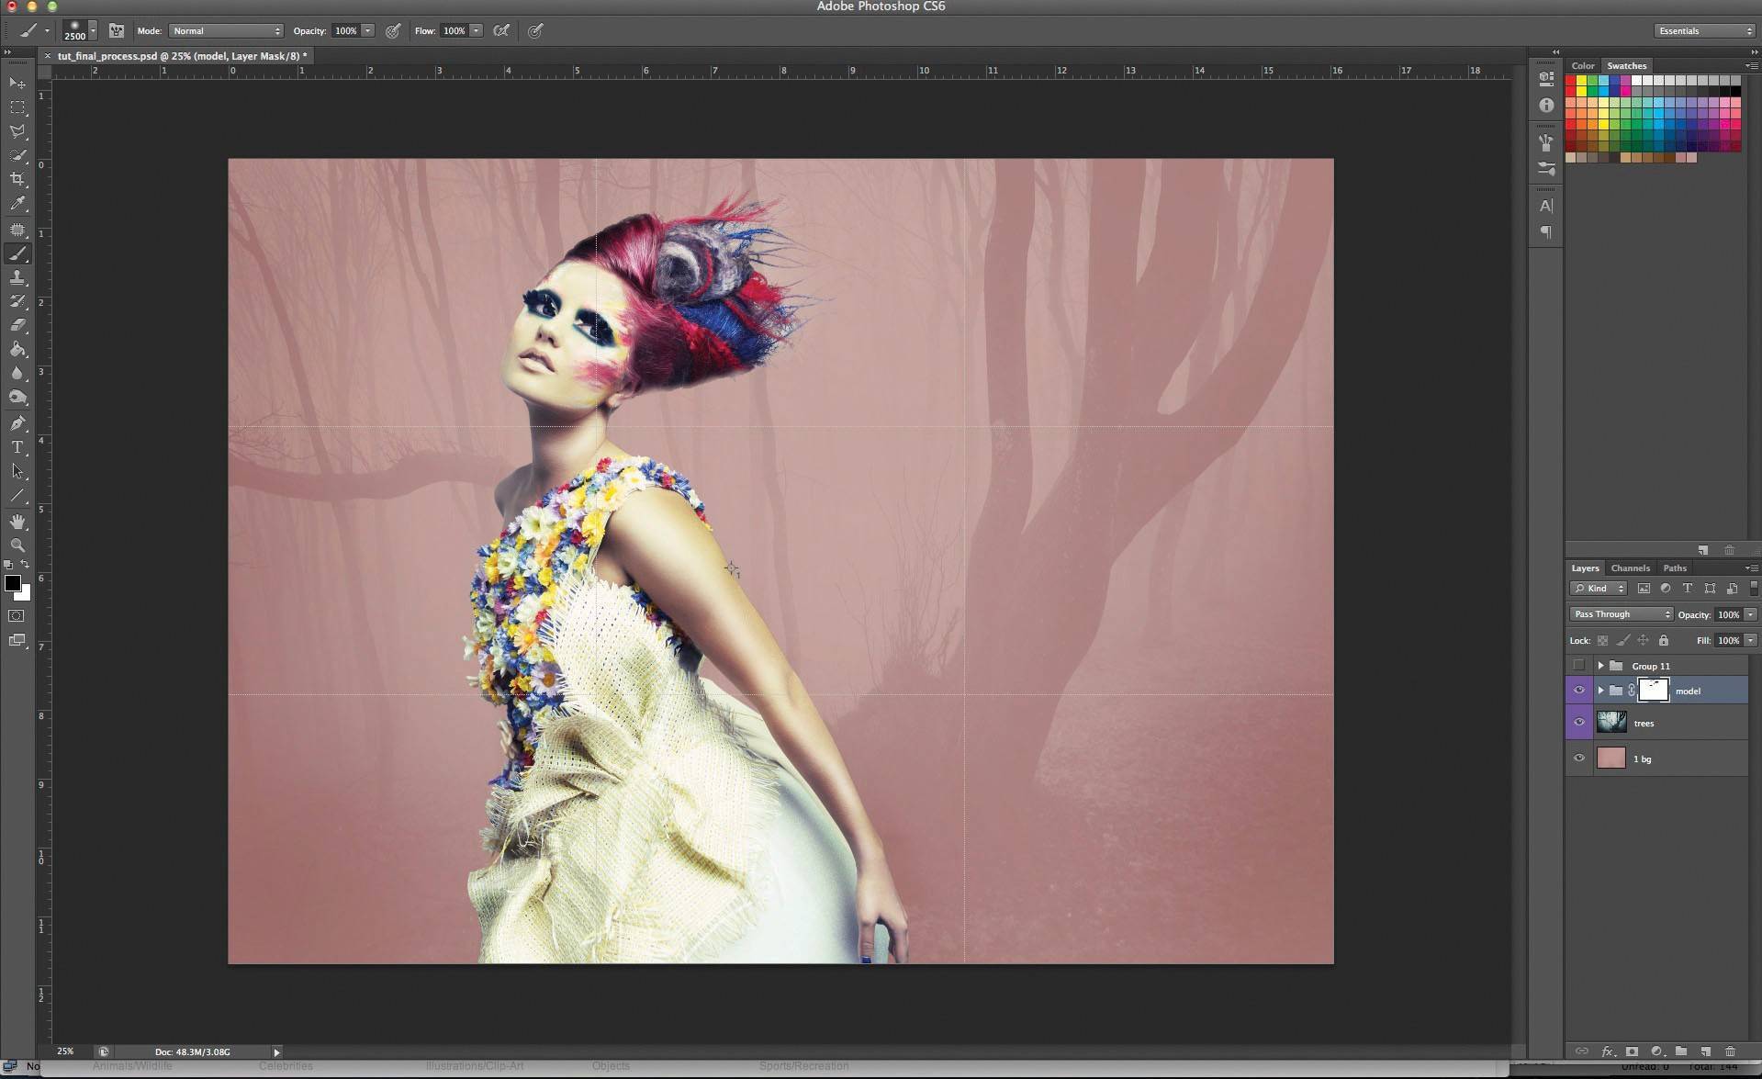
Task: Select the Quick Selection tool
Action: (x=17, y=155)
